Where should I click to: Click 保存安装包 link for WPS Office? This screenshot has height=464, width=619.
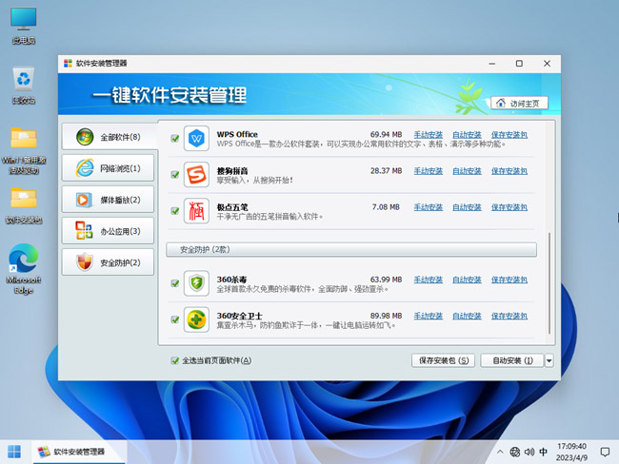click(509, 135)
